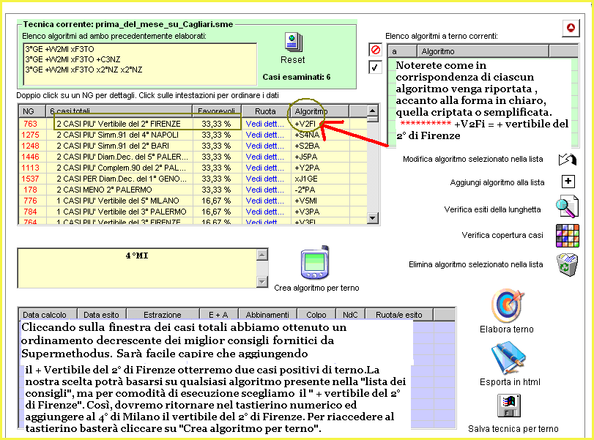
Task: Click algorithm code "+Y2PA"
Action: (x=307, y=168)
